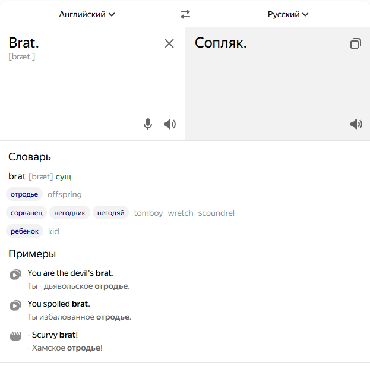Play the devil's brat example video
Screen dimensions: 370x369
click(15, 275)
